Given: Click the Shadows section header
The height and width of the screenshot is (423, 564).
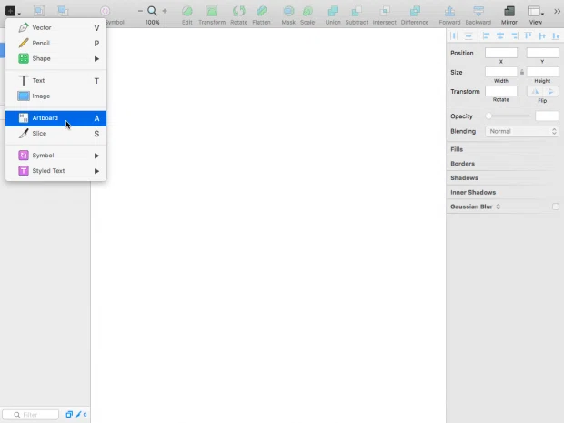Looking at the screenshot, I should point(464,178).
